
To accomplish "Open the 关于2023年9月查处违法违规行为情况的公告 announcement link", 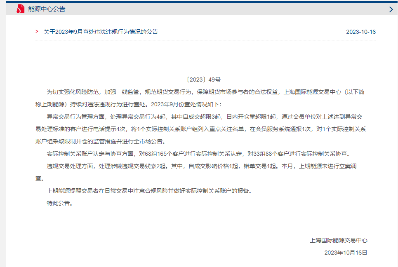I will pos(101,32).
